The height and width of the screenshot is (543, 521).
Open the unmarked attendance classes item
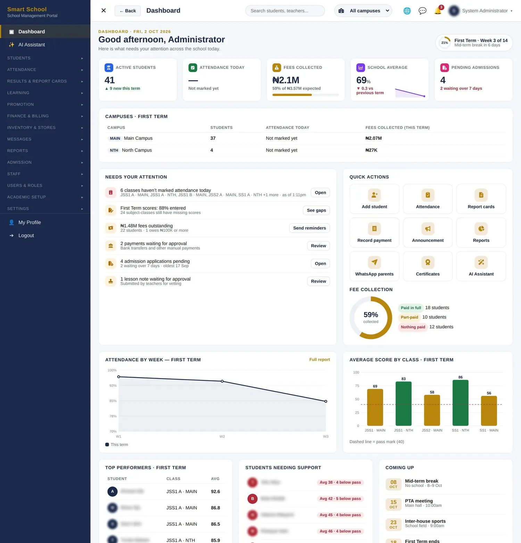tap(320, 193)
